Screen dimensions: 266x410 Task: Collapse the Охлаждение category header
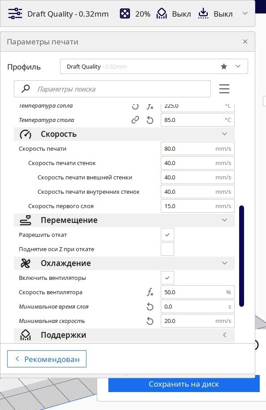coord(124,263)
